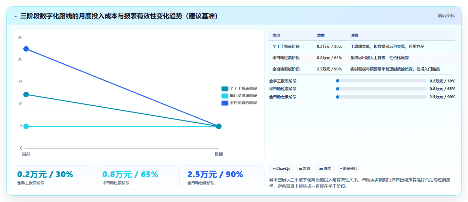Click the 半自动过渡阶段 progress bar
This screenshot has height=202, width=468.
(x=381, y=89)
